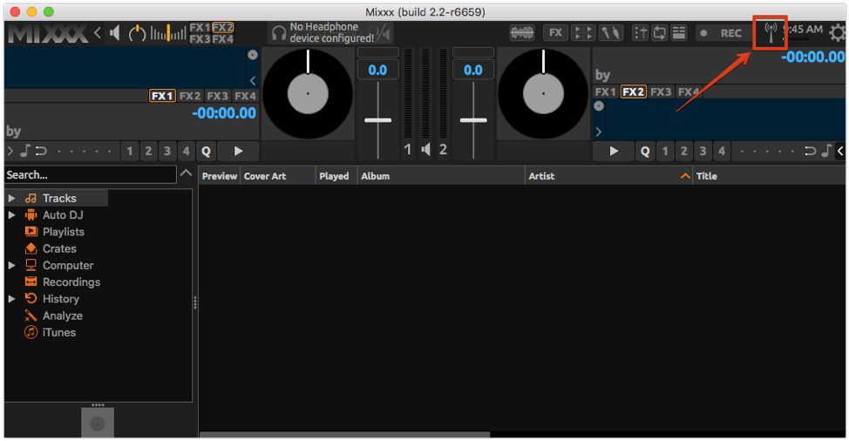Expand deck 2 controls arrow at bottom right
Screen dimensions: 849x441
point(840,151)
